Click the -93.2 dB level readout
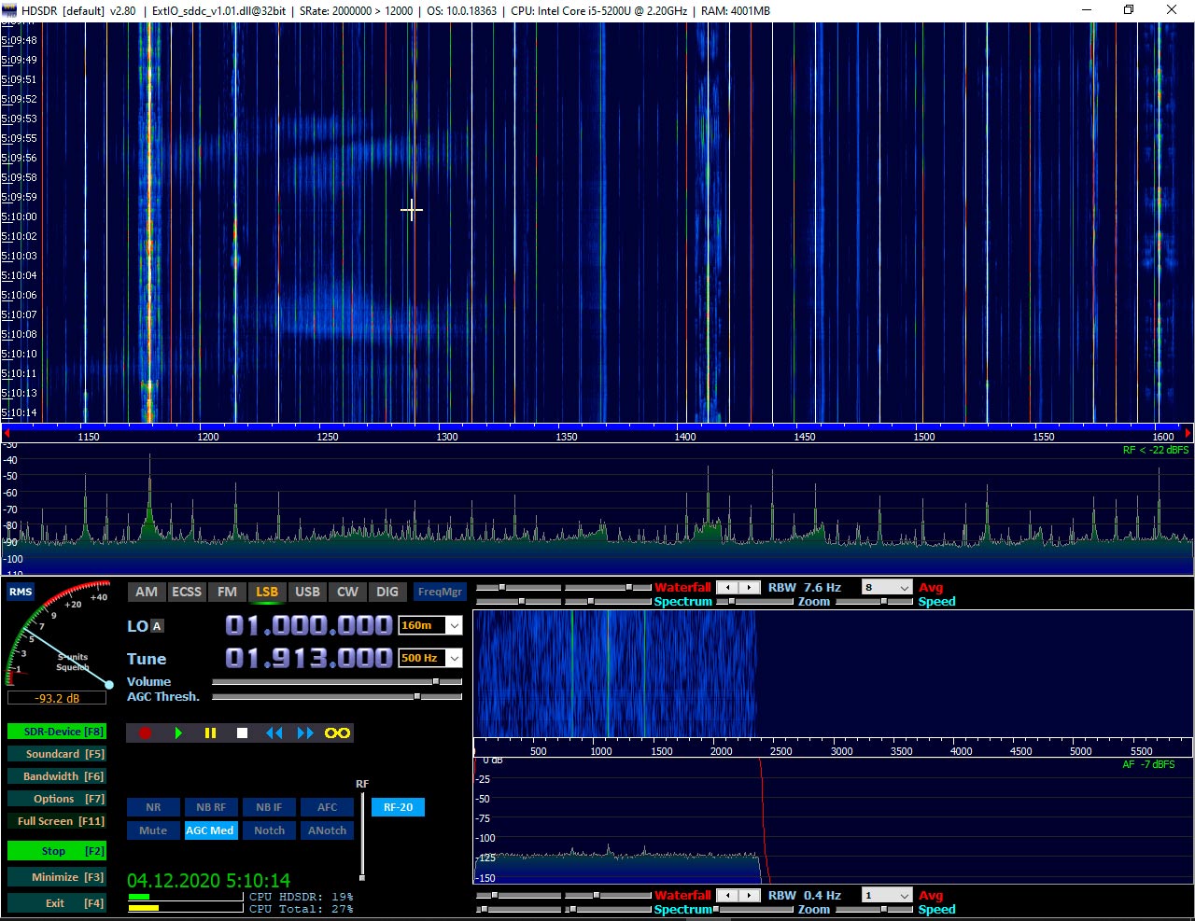The image size is (1195, 921). click(57, 698)
